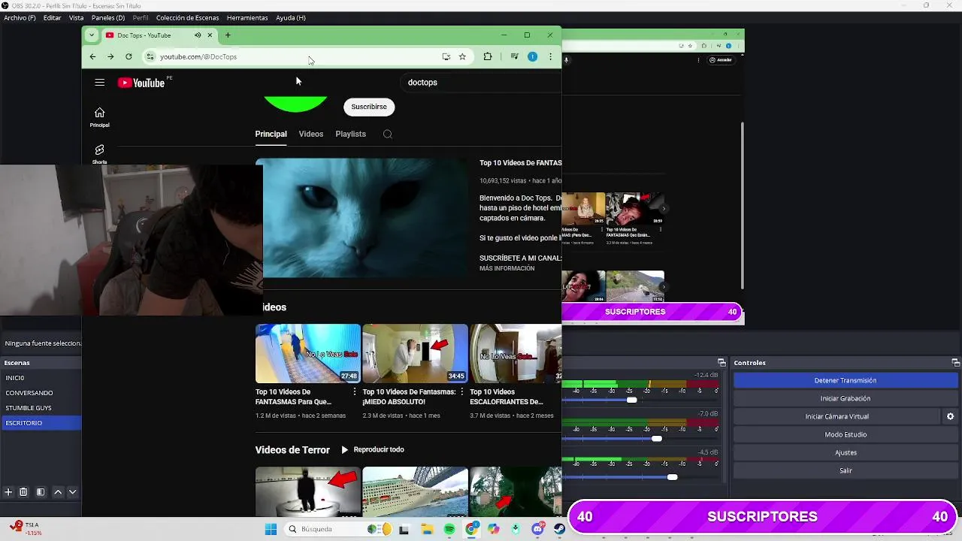Open YouTube Principal home sidebar icon
962x541 pixels.
99,117
